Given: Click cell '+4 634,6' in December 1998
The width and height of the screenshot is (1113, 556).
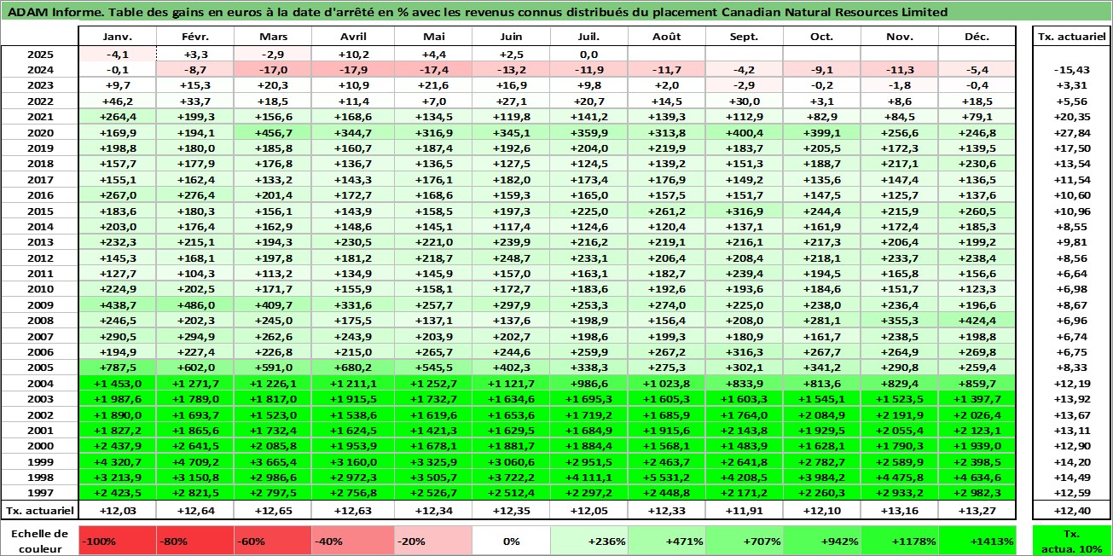Looking at the screenshot, I should coord(977,478).
